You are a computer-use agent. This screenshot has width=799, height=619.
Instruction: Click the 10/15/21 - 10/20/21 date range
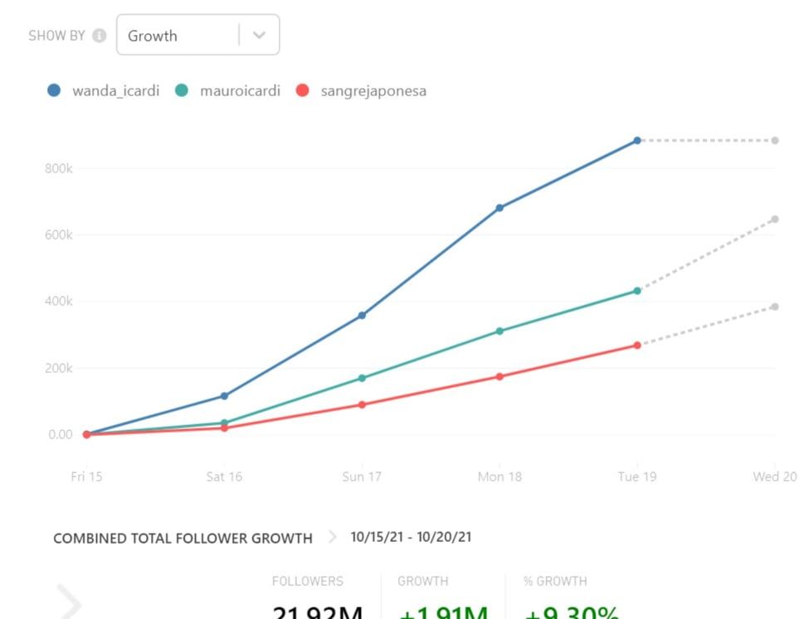pyautogui.click(x=411, y=538)
